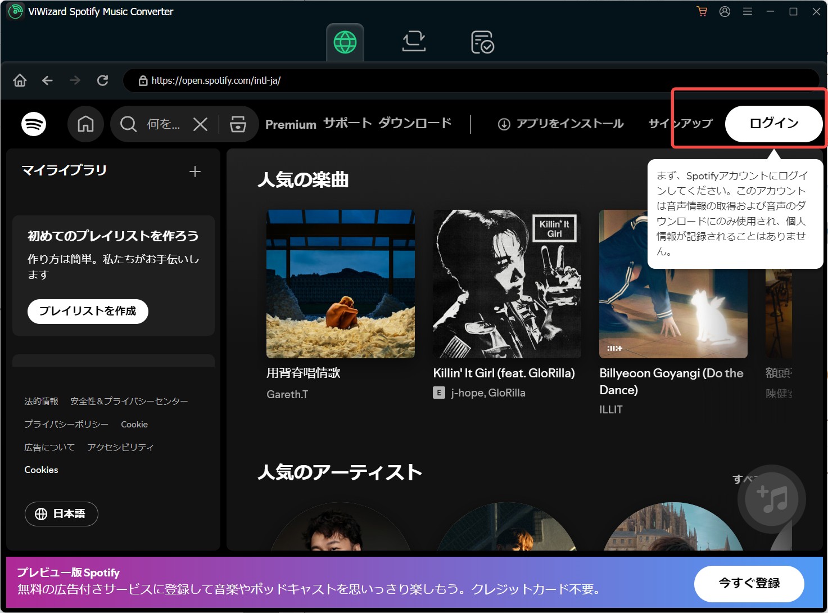
Task: Click Billyeoon Goyangi (Do the Dance) title
Action: pos(672,381)
